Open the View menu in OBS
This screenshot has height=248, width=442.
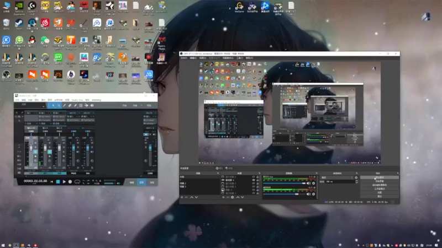203,58
